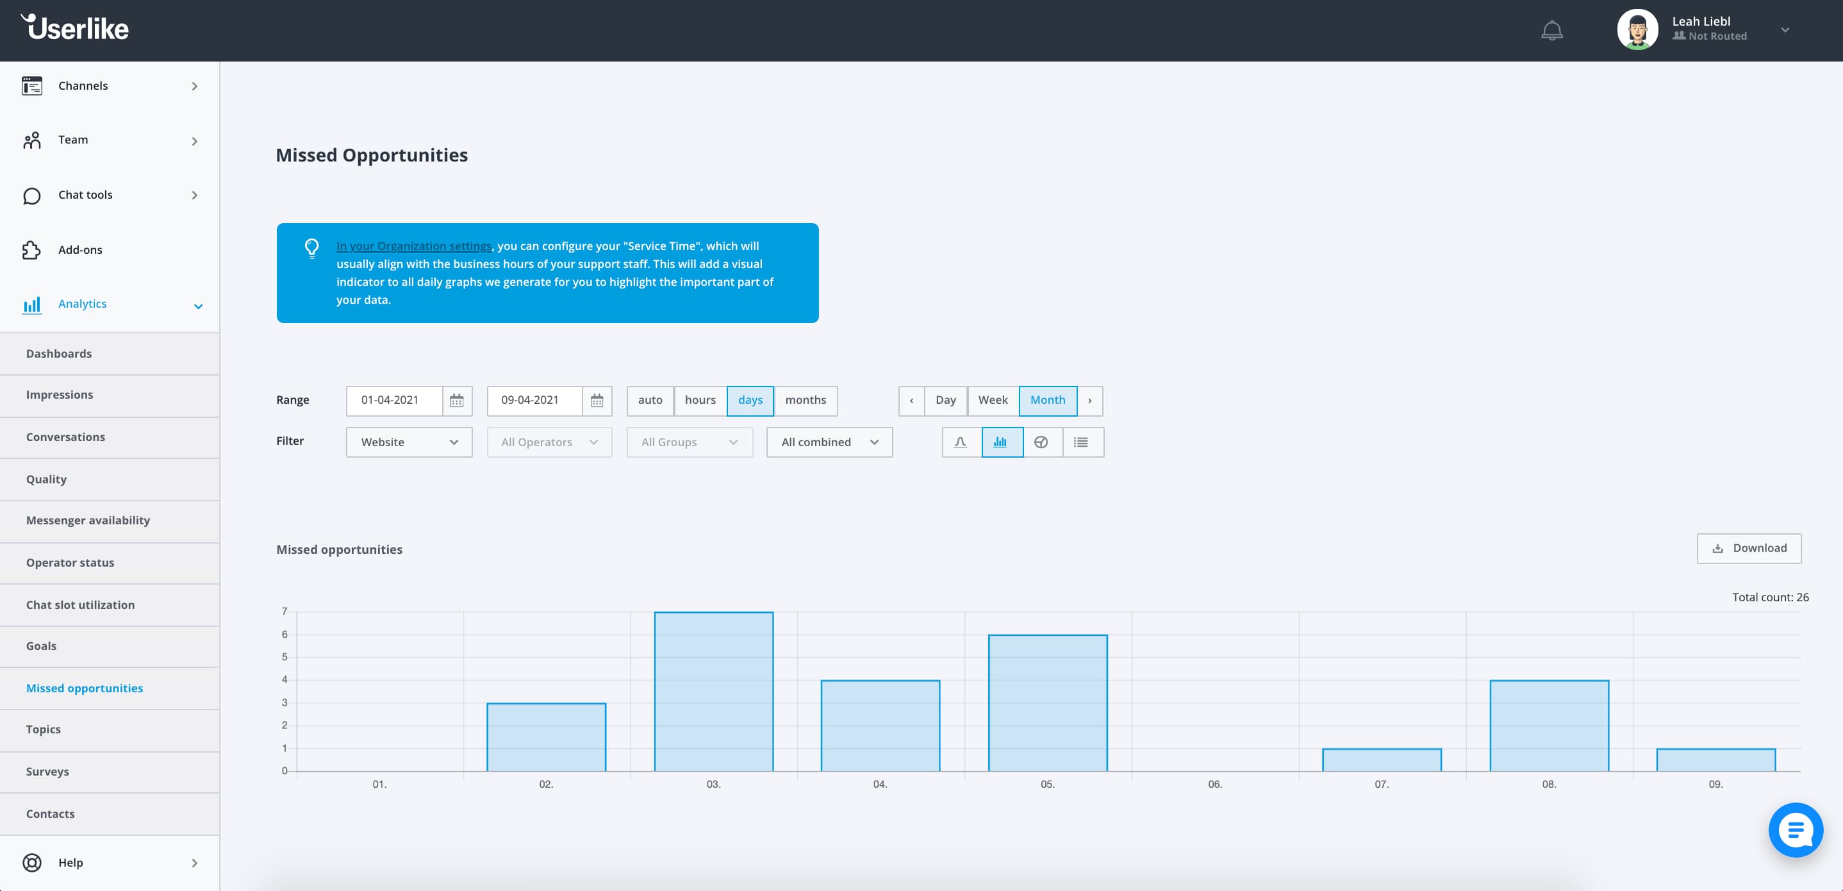Switch to pie chart view
Screen dimensions: 1843x891
(x=1041, y=442)
